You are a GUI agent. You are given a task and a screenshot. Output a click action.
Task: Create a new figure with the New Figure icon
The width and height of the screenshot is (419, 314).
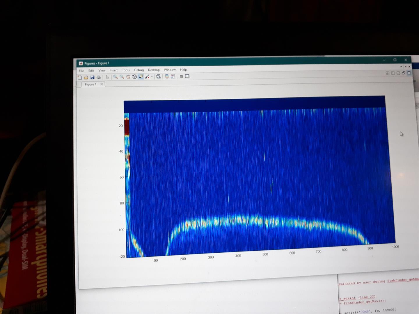coord(80,77)
